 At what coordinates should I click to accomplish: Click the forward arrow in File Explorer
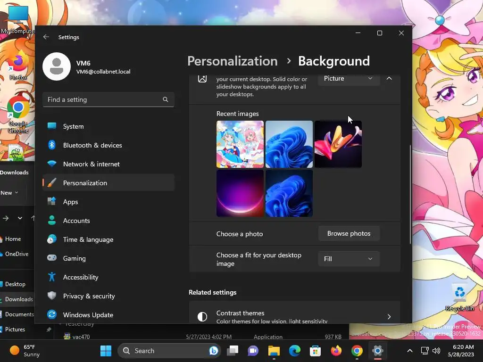click(6, 218)
